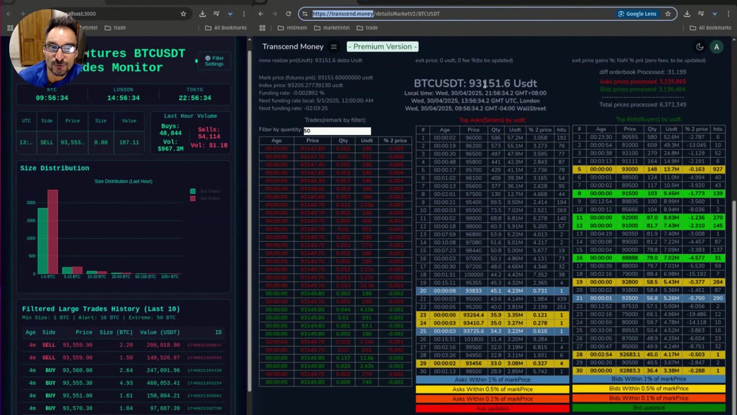Reload the transcend.money page
The image size is (737, 415).
[288, 14]
